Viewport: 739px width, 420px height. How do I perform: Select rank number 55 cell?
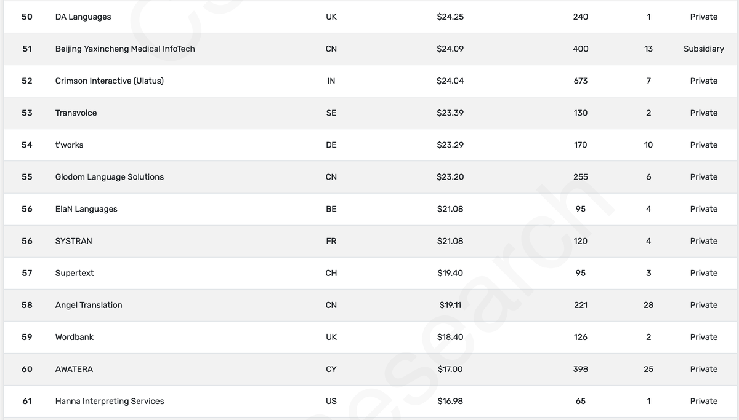(x=27, y=176)
